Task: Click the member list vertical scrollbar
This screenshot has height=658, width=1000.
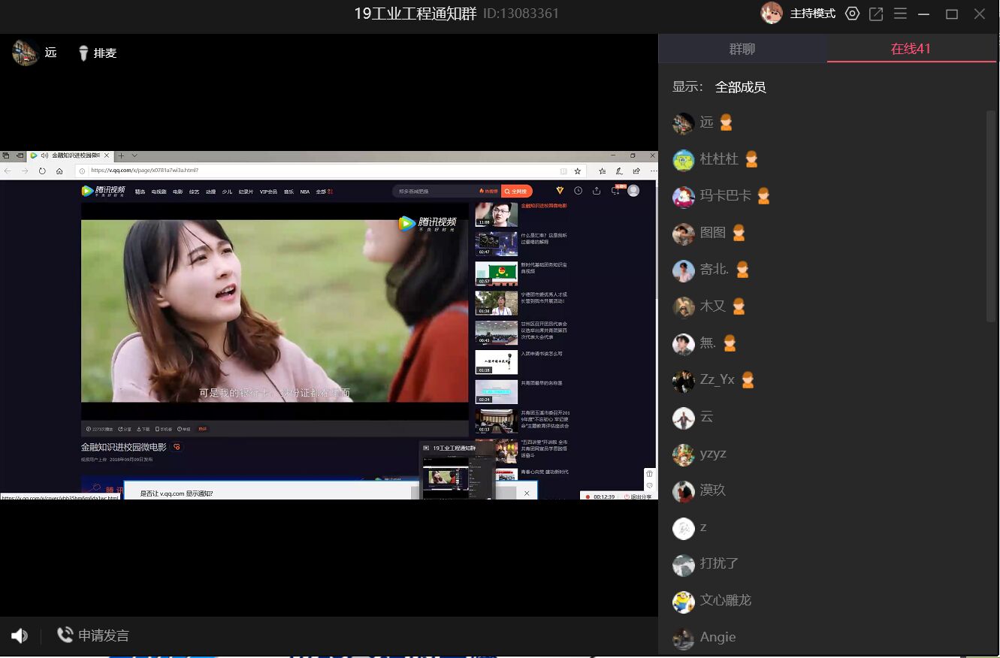Action: click(991, 216)
